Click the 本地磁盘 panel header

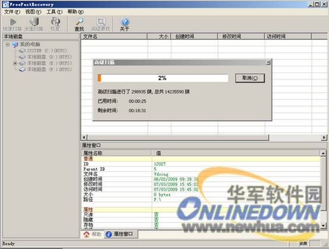point(41,36)
